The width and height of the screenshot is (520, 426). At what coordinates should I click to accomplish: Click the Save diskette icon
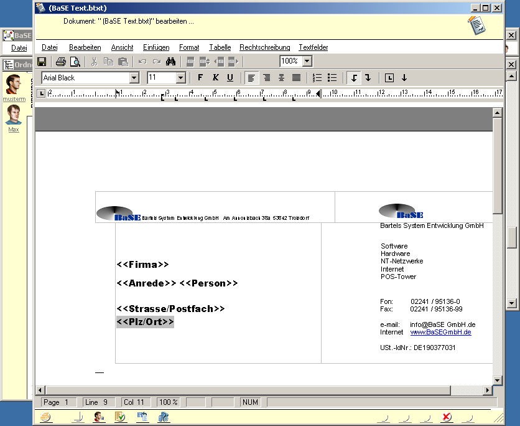(x=42, y=62)
